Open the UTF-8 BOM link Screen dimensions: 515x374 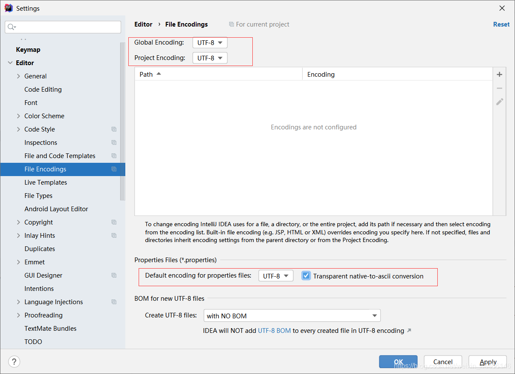[274, 331]
